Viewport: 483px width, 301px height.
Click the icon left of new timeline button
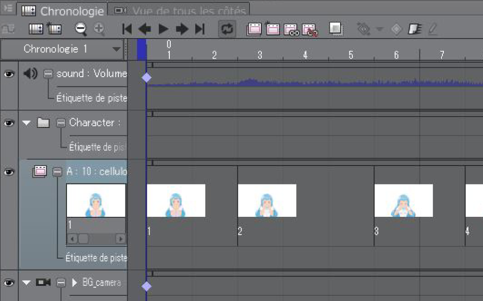click(8, 29)
